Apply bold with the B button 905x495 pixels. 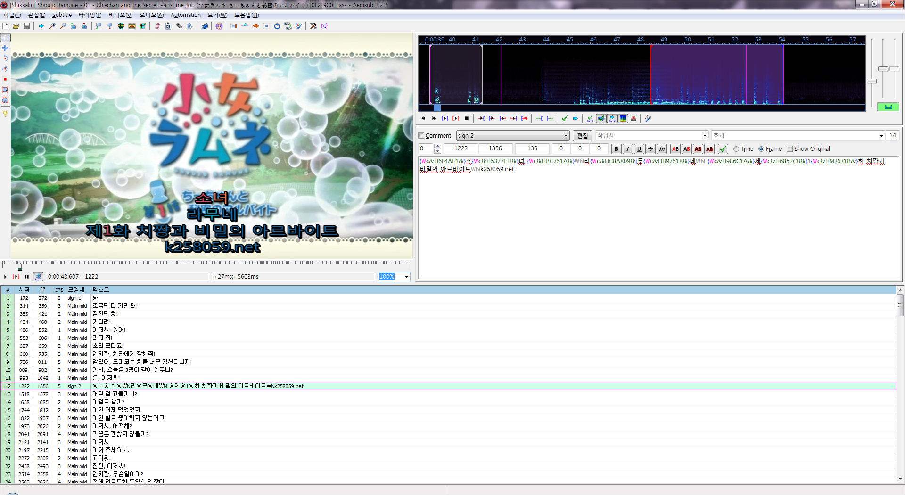[617, 149]
